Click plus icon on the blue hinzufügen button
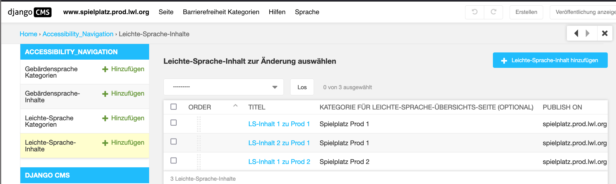 (504, 61)
